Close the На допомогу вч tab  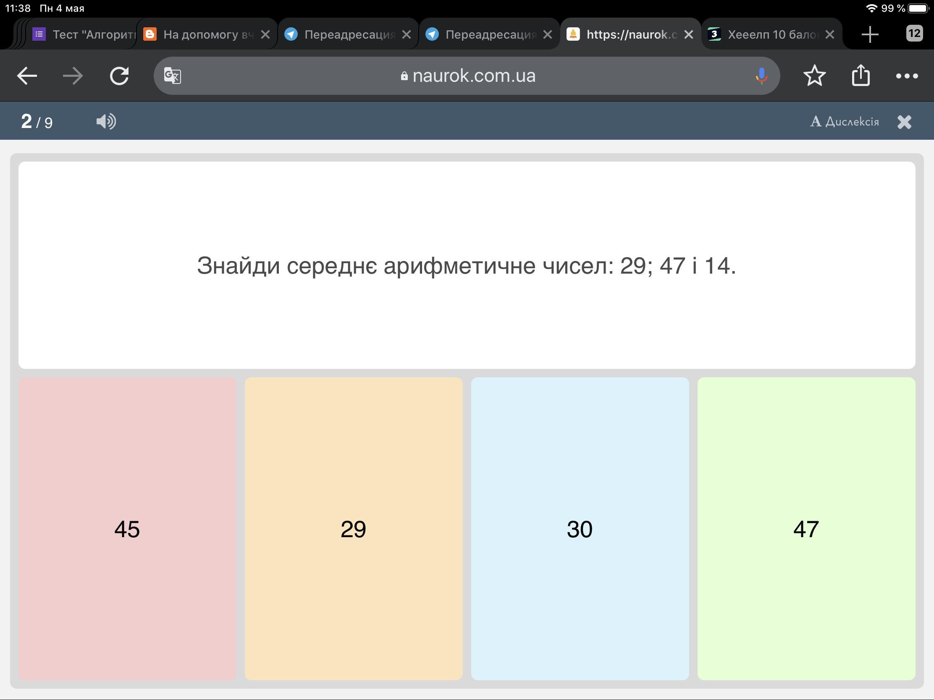pos(265,34)
